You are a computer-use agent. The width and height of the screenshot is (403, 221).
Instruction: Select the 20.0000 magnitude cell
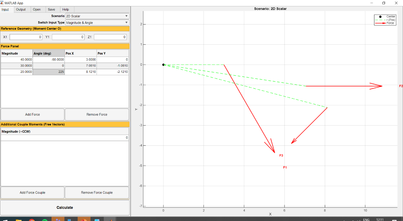pyautogui.click(x=16, y=72)
